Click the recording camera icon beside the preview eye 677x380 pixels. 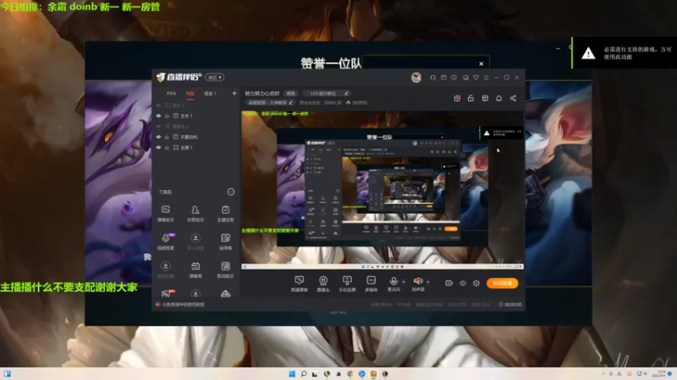click(x=449, y=283)
